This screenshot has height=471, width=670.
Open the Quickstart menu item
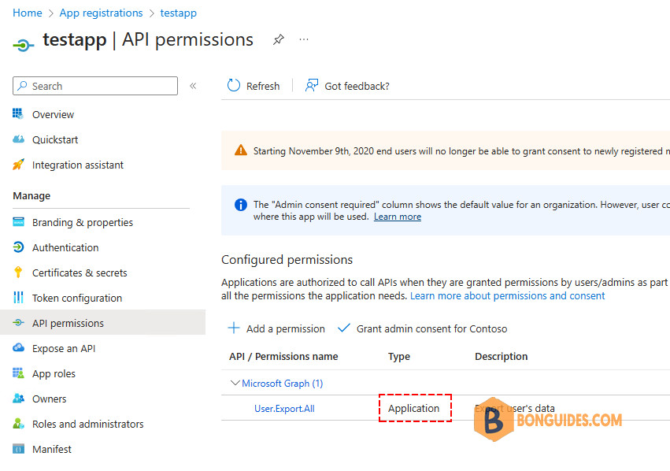click(x=55, y=139)
